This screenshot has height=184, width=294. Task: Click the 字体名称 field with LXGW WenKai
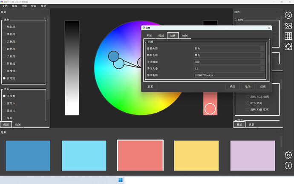click(228, 75)
